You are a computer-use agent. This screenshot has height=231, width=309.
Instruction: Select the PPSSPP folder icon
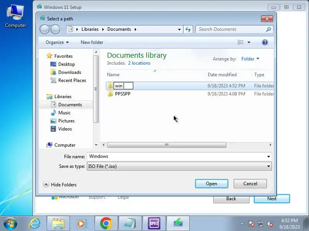coord(110,94)
